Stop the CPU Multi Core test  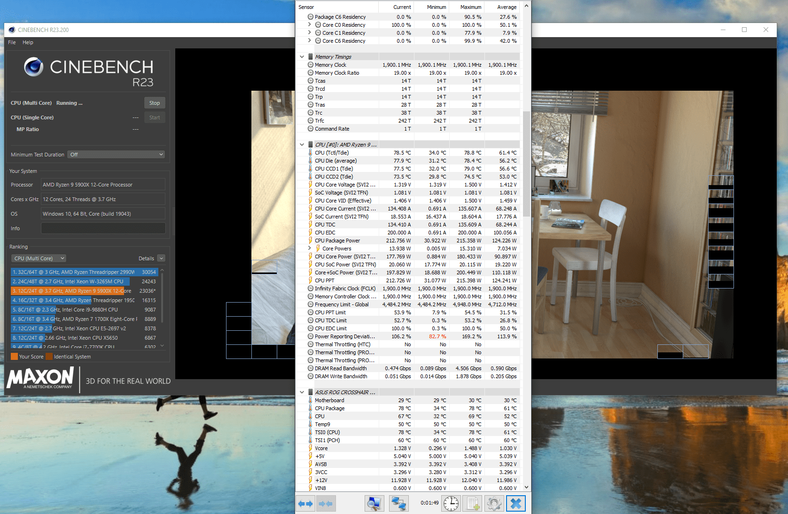coord(155,103)
